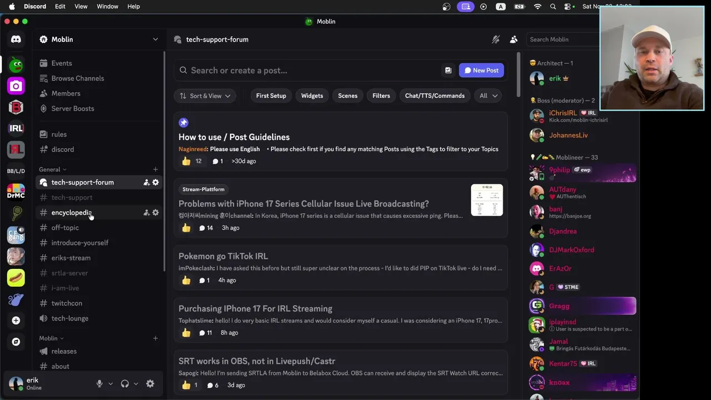Expand the All tags dropdown
Screen dimensions: 711x400
(x=488, y=96)
